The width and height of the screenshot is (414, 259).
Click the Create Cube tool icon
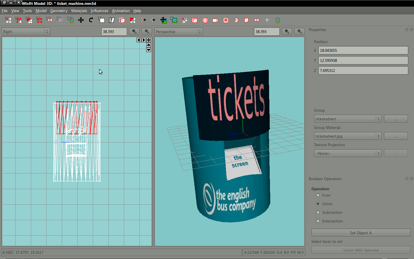pyautogui.click(x=195, y=20)
